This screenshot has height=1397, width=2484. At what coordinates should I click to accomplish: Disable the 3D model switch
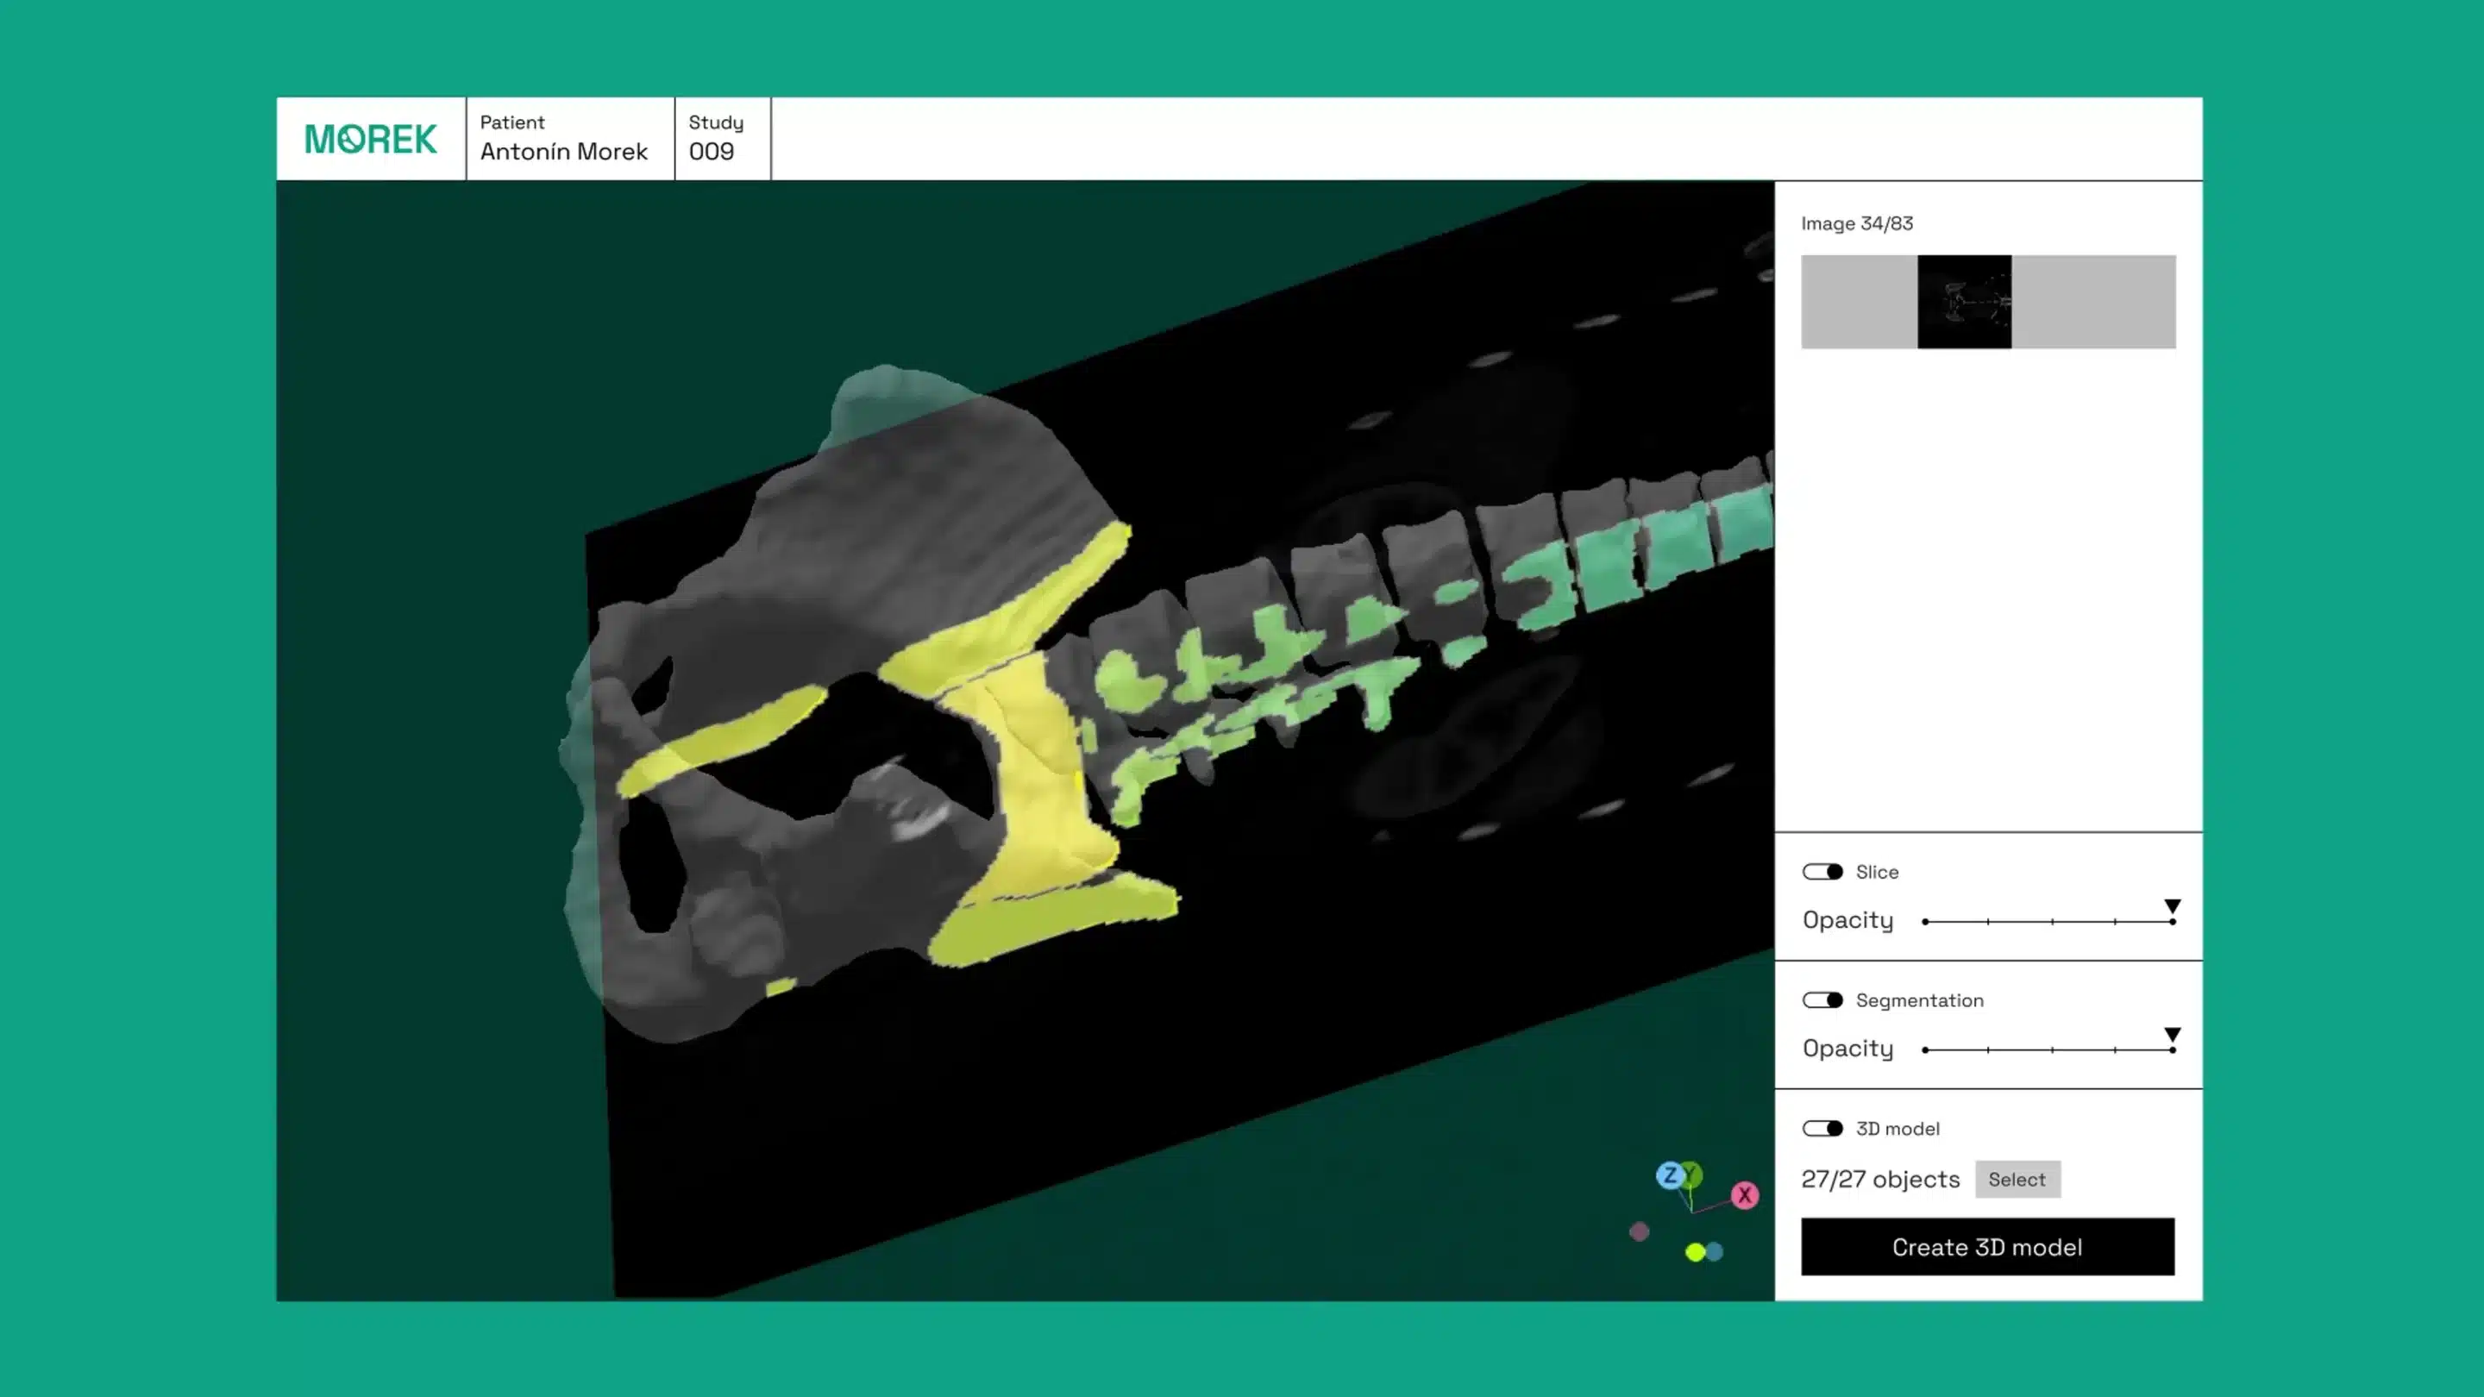point(1822,1128)
